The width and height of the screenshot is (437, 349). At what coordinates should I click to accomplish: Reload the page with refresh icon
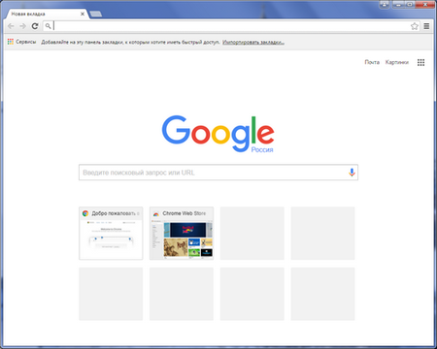[x=35, y=26]
